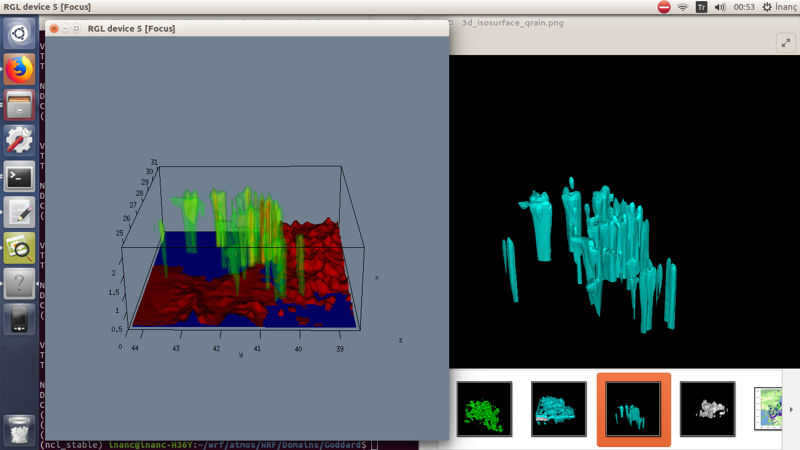Switch to the Terminal launcher icon
This screenshot has width=800, height=450.
19,176
